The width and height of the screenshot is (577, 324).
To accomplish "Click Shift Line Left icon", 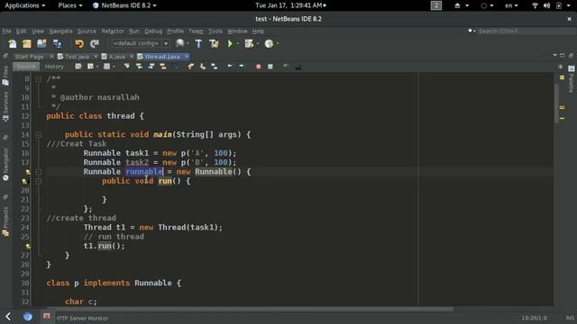I will (x=230, y=67).
